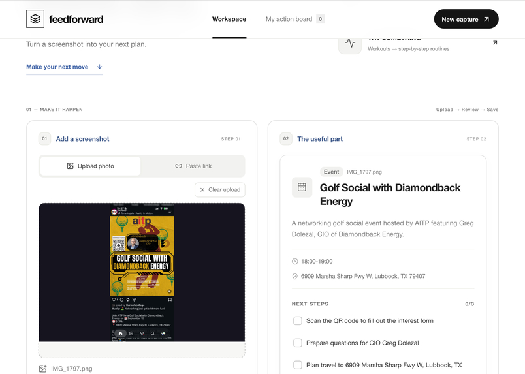Select the Upload photo tab
525x374 pixels.
pos(90,166)
